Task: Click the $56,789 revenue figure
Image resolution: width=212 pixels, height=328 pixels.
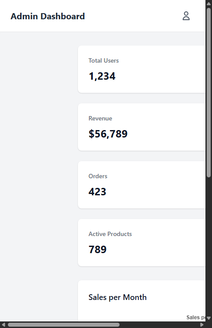Action: (108, 134)
